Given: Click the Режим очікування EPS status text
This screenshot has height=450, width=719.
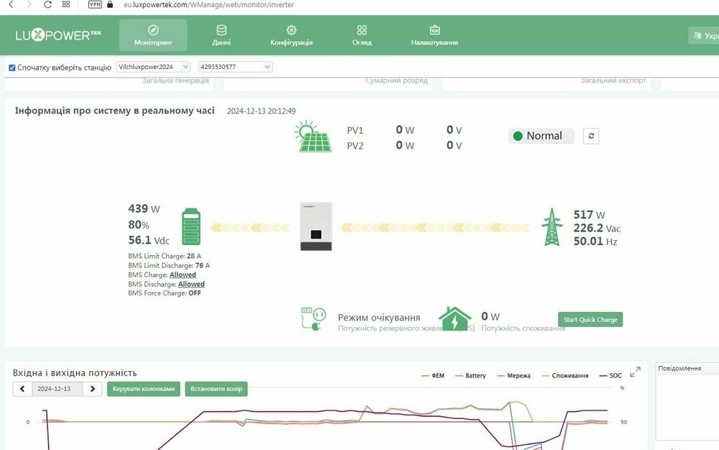Looking at the screenshot, I should pyautogui.click(x=379, y=318).
